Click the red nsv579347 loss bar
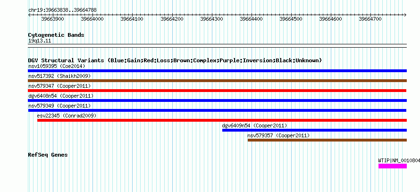The height and width of the screenshot is (192, 420). click(217, 91)
